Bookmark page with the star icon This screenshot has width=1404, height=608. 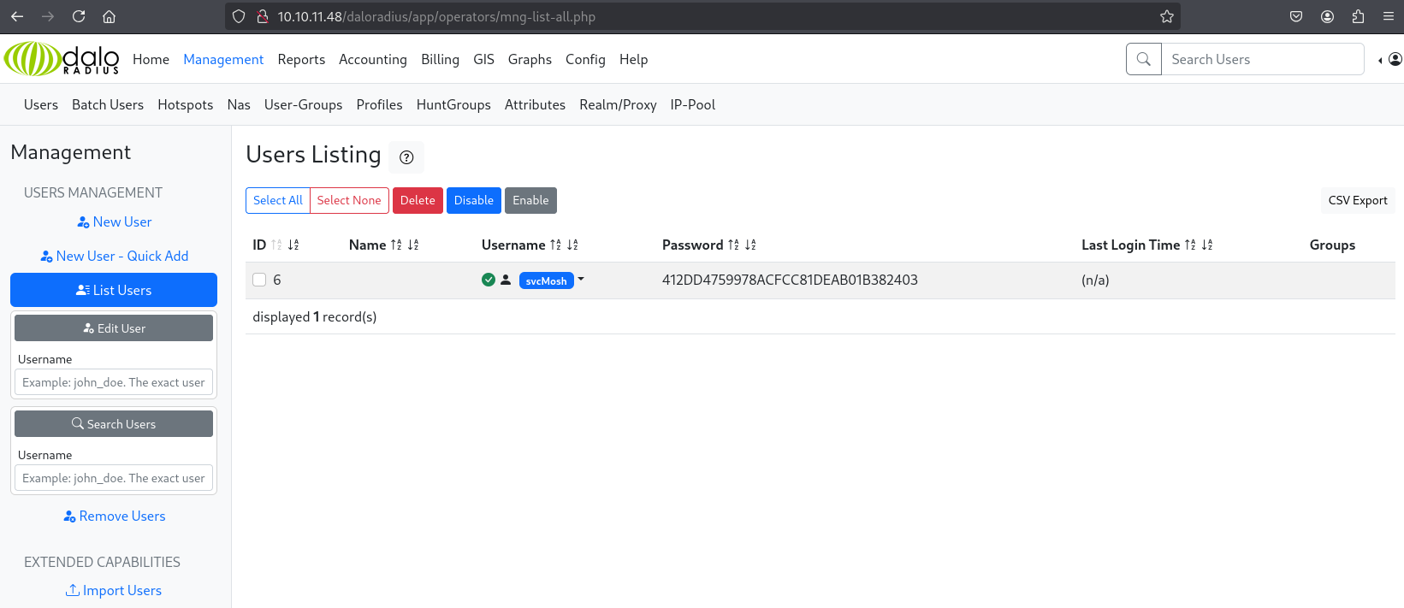[x=1166, y=16]
